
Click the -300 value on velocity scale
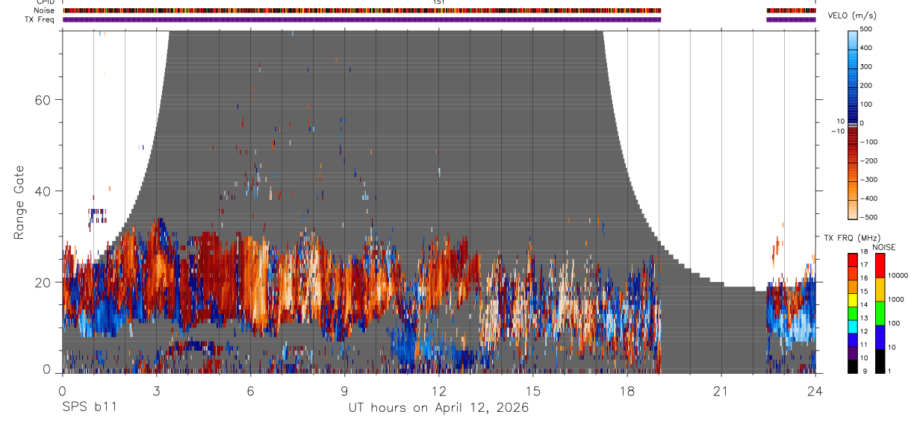tap(868, 180)
